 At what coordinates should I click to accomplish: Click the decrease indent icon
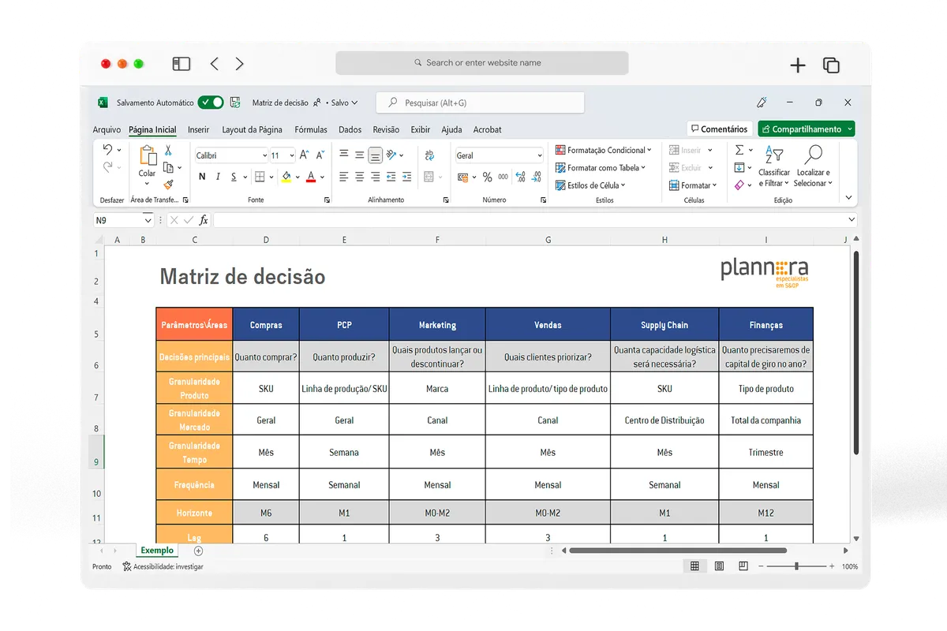(391, 177)
